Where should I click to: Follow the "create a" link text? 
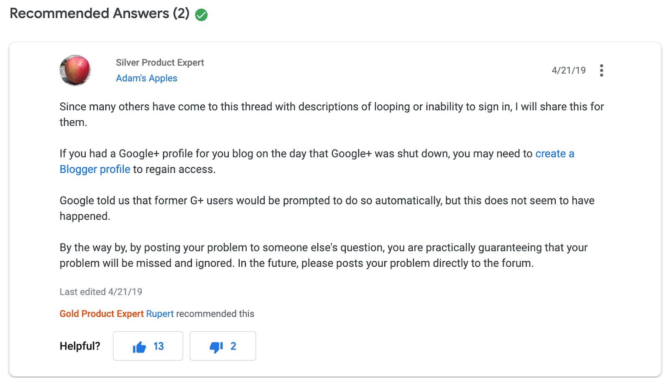(x=554, y=154)
